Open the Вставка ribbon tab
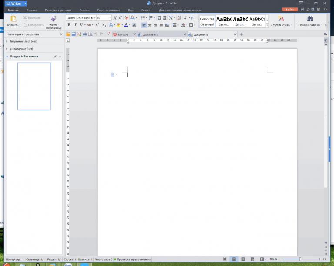The image size is (334, 266). coord(32,9)
